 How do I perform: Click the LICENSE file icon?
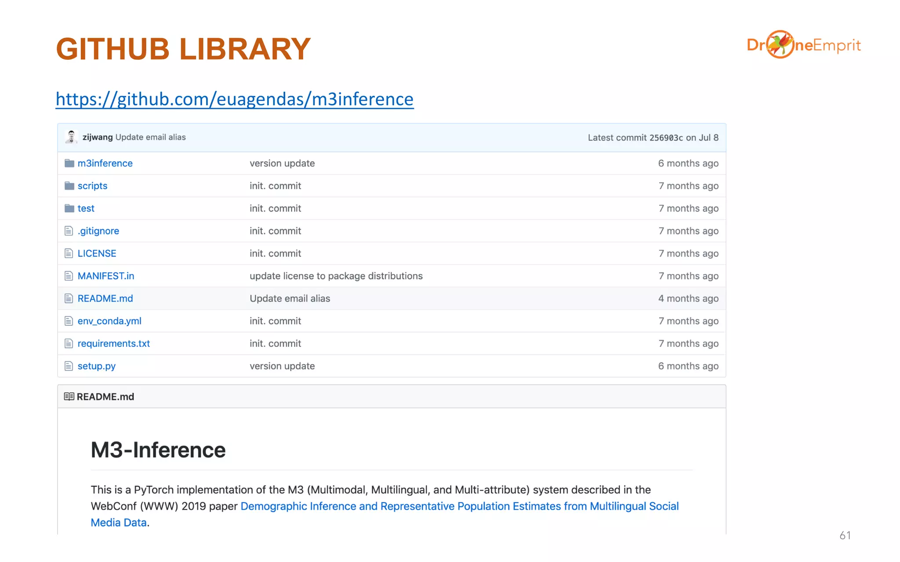pyautogui.click(x=69, y=253)
